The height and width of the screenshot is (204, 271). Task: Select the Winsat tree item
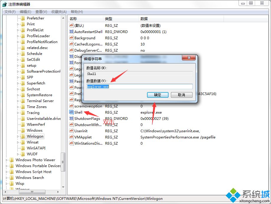32,142
